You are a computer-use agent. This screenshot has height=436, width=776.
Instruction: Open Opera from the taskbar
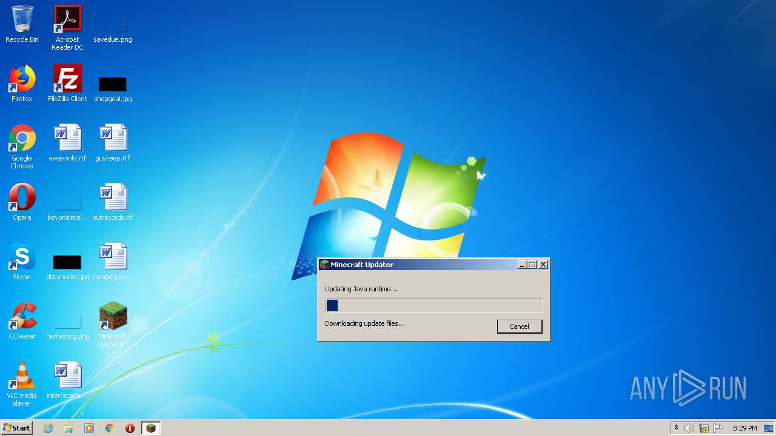[x=130, y=428]
